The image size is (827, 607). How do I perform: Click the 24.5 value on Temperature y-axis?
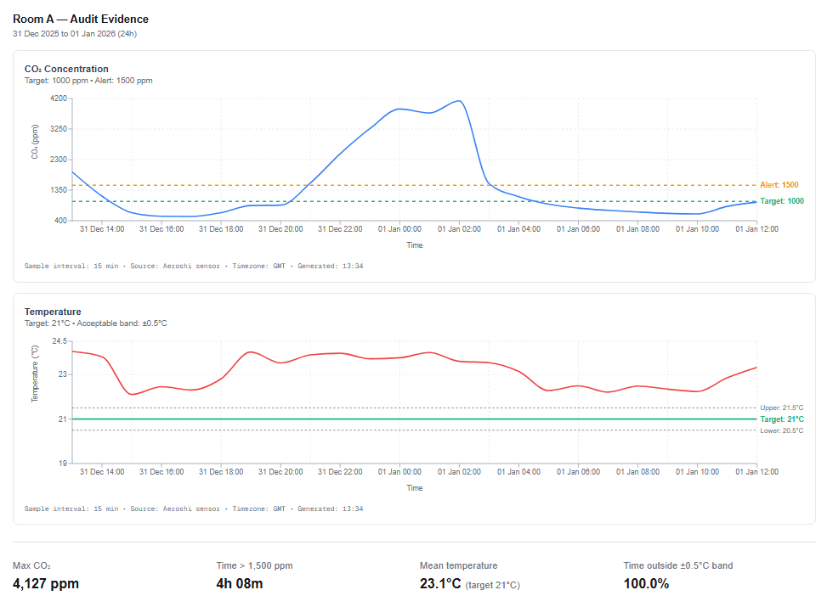(59, 341)
